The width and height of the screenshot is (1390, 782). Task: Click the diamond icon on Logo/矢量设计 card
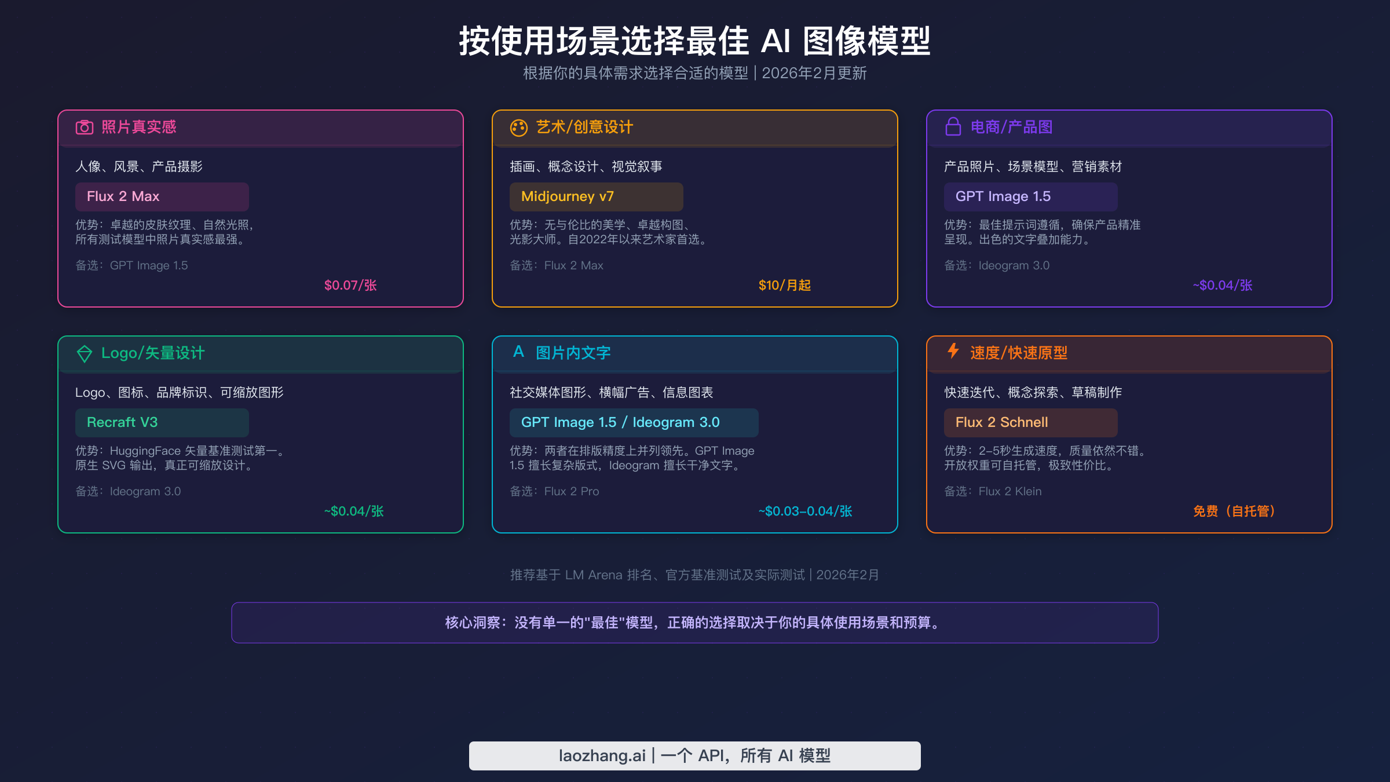[x=85, y=353]
